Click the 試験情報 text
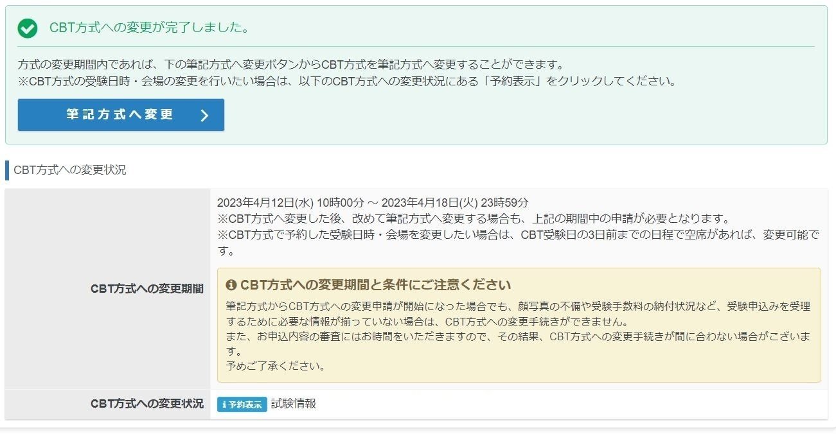 click(x=294, y=404)
